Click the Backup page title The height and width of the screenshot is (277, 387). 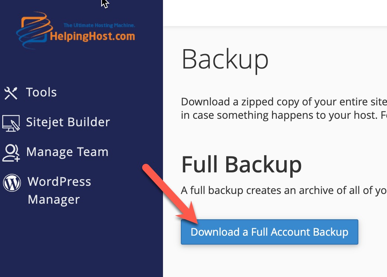click(225, 60)
